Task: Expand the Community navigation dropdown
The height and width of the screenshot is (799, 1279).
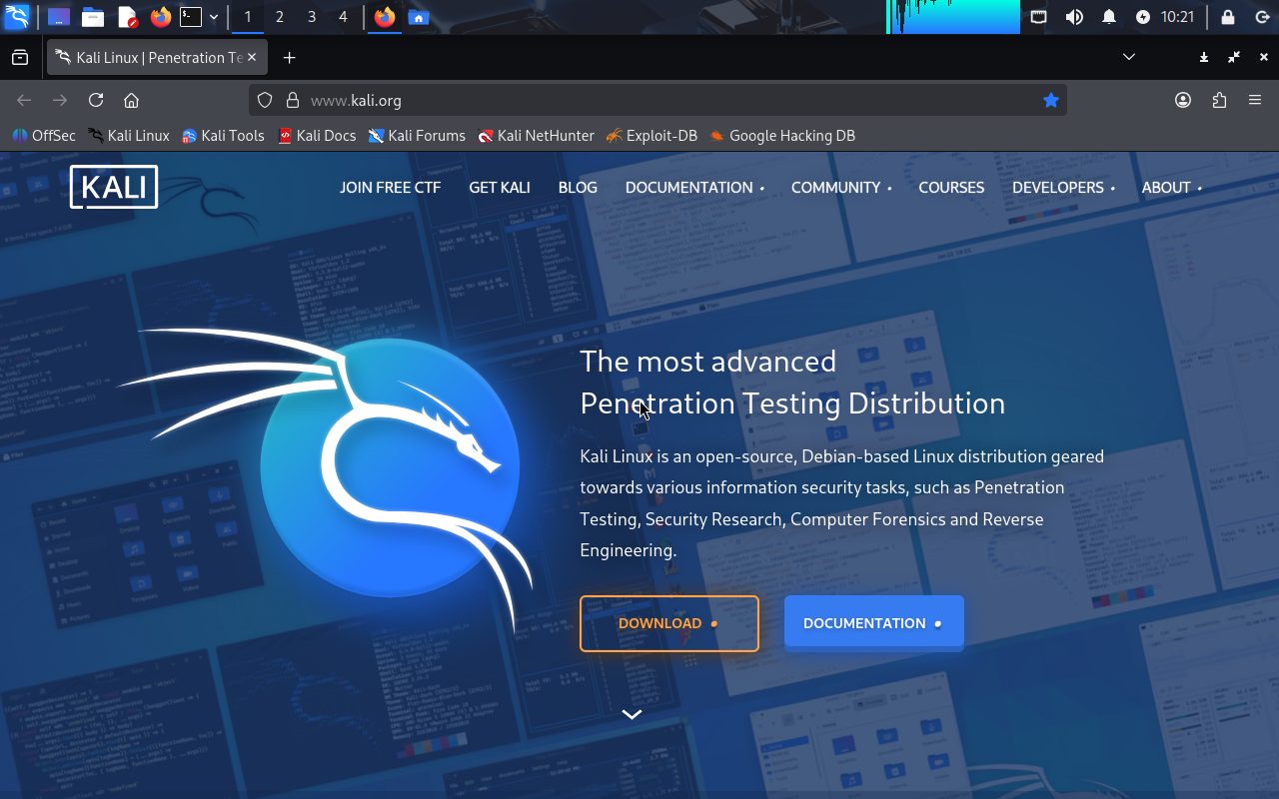Action: 840,188
